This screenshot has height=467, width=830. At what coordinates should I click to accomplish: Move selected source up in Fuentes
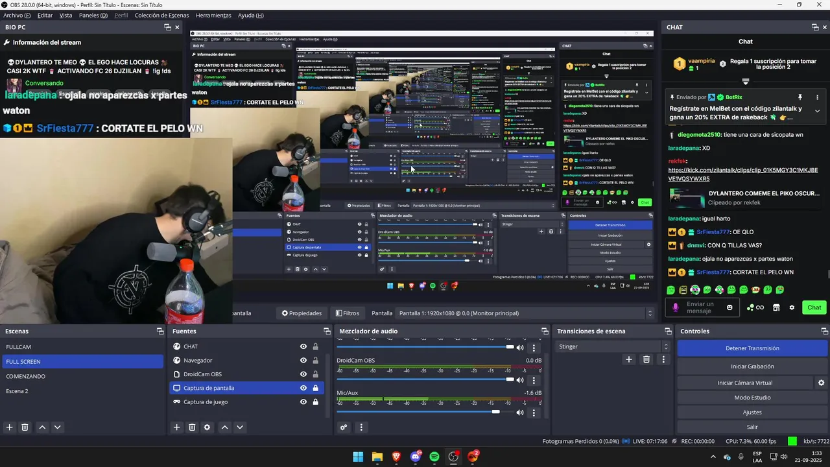pos(224,427)
